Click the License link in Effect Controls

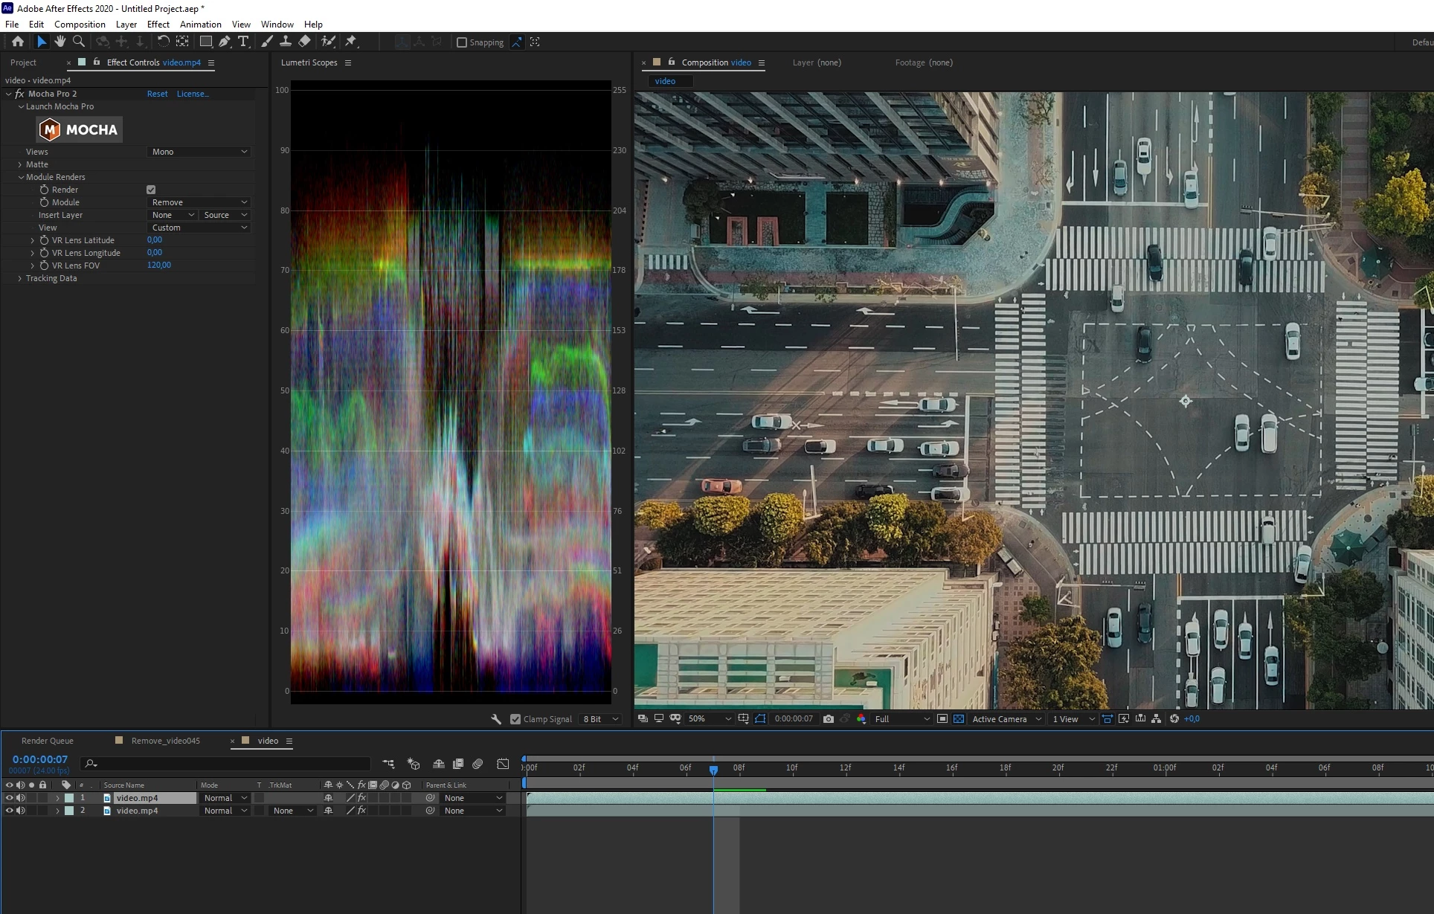(x=192, y=94)
